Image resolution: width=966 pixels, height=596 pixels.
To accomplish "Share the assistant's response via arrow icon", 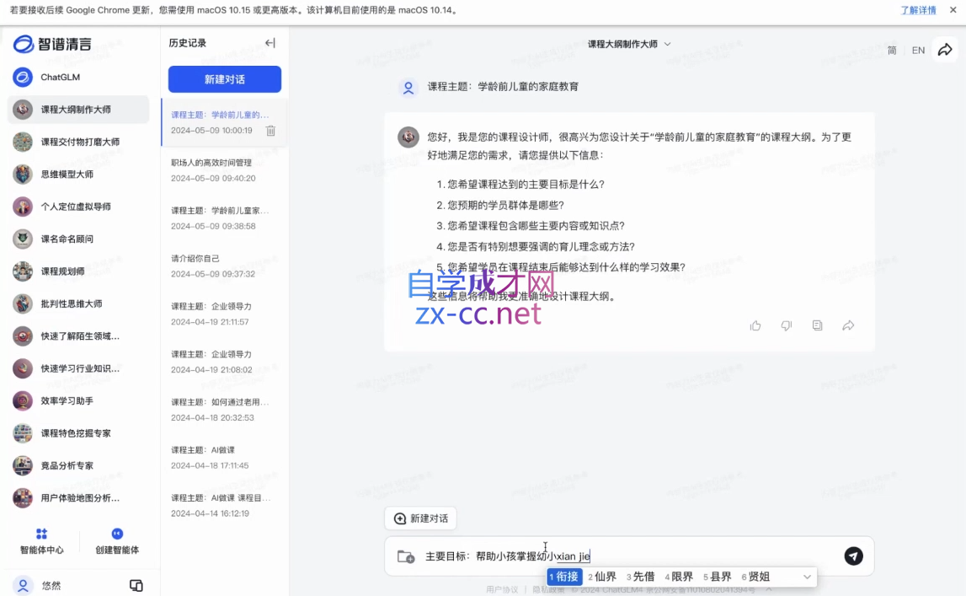I will coord(848,325).
